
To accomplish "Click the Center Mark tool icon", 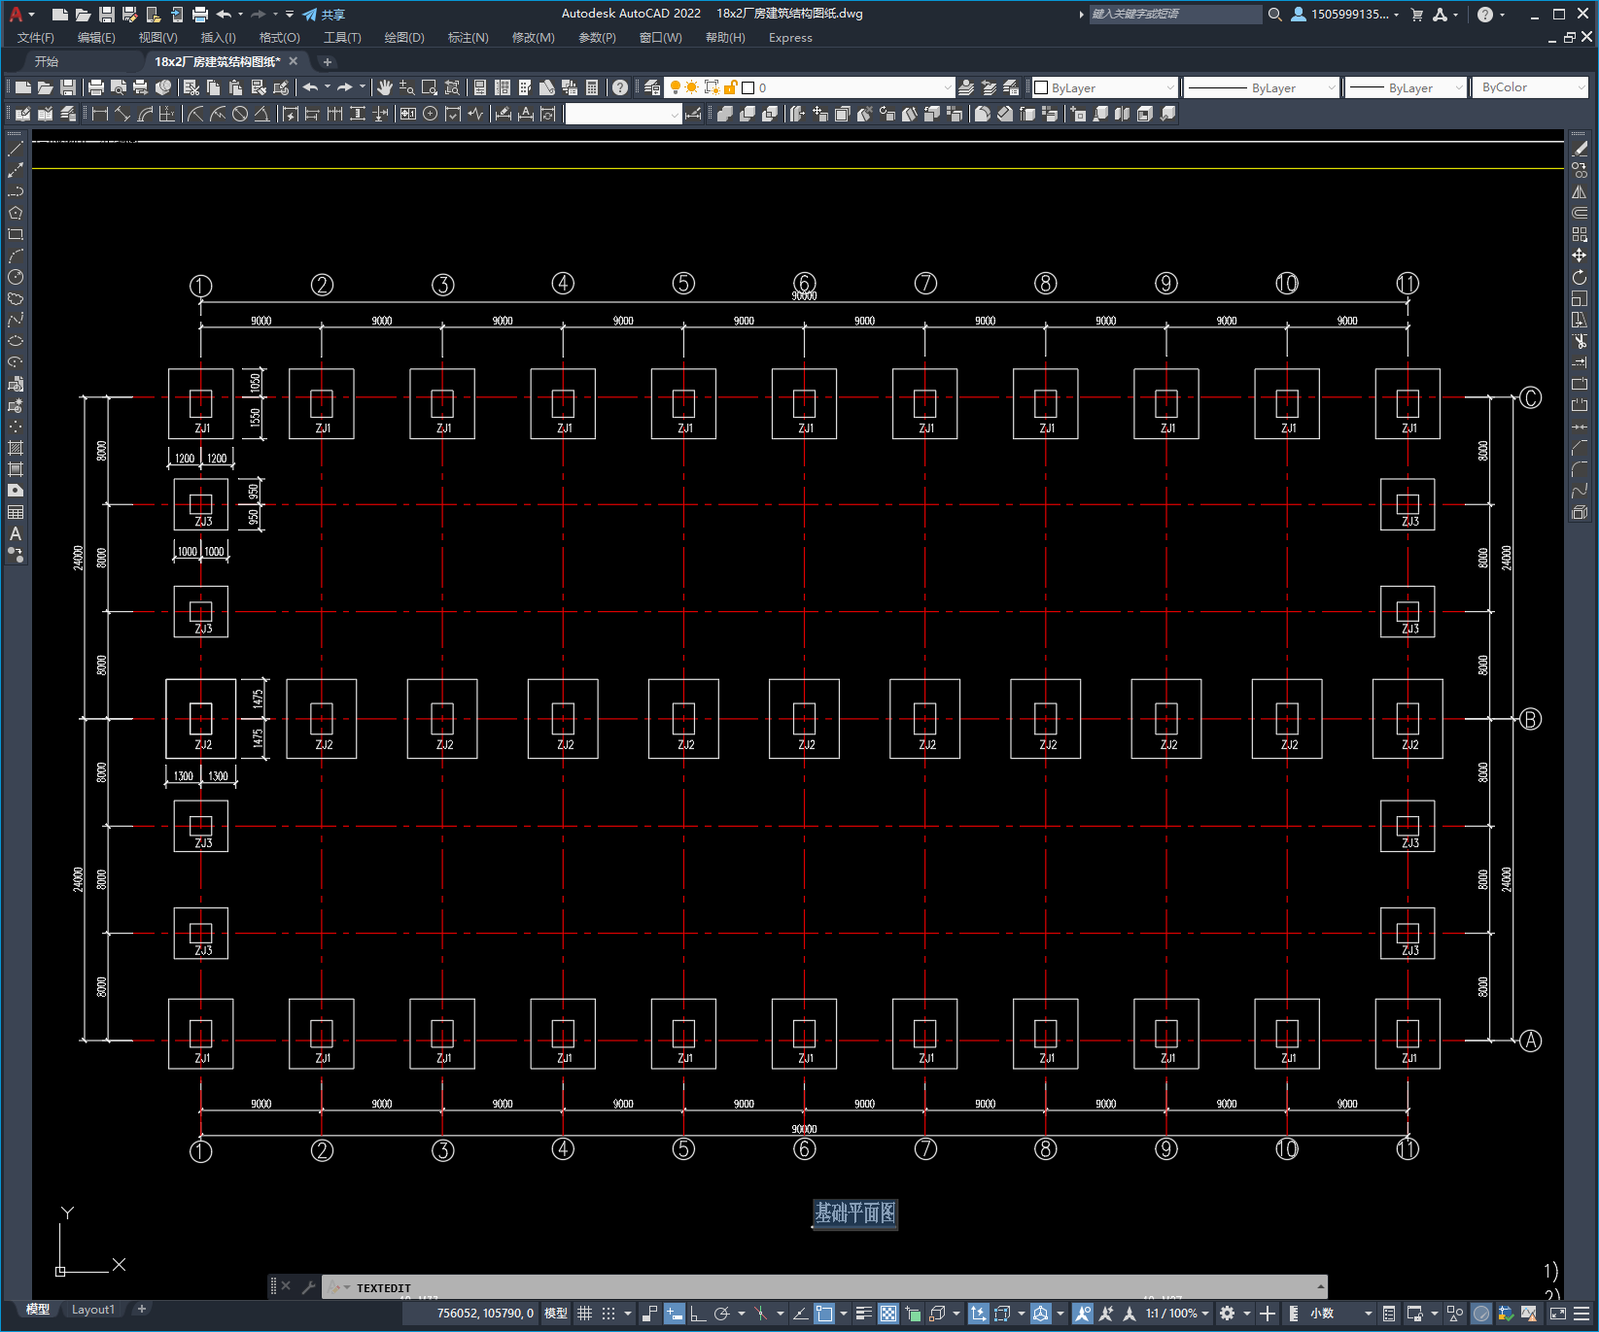I will point(431,114).
